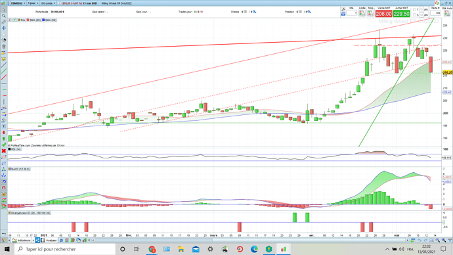Click the Stop order button
453x255 pixels.
click(370, 13)
